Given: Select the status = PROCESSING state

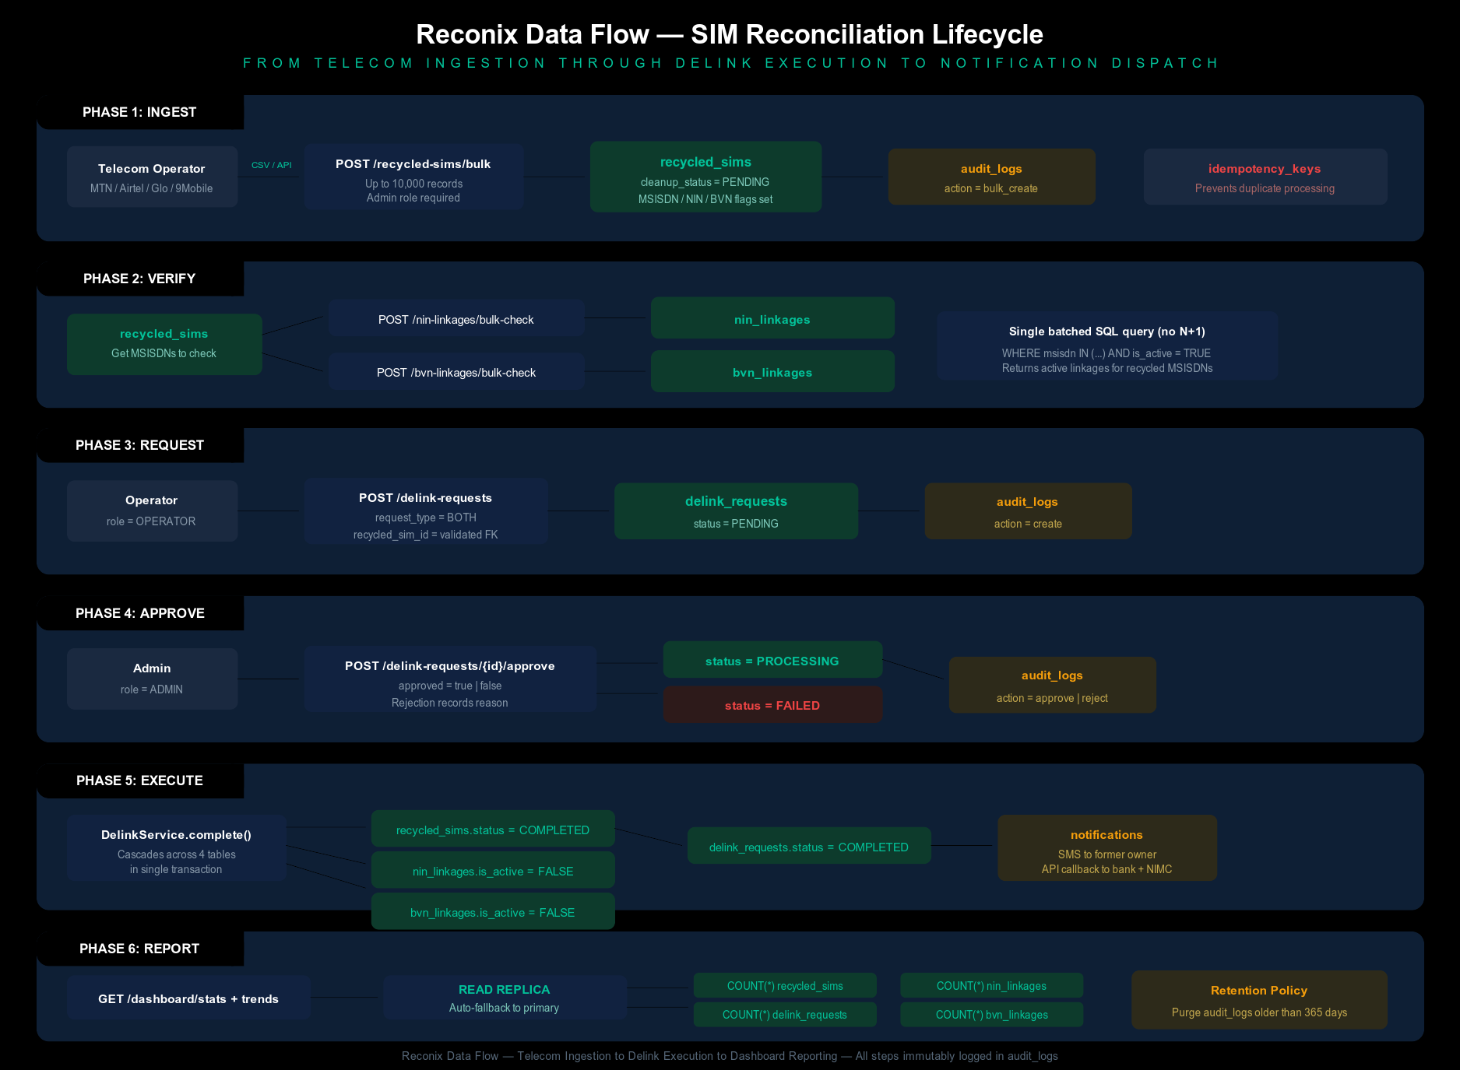Looking at the screenshot, I should coord(772,659).
